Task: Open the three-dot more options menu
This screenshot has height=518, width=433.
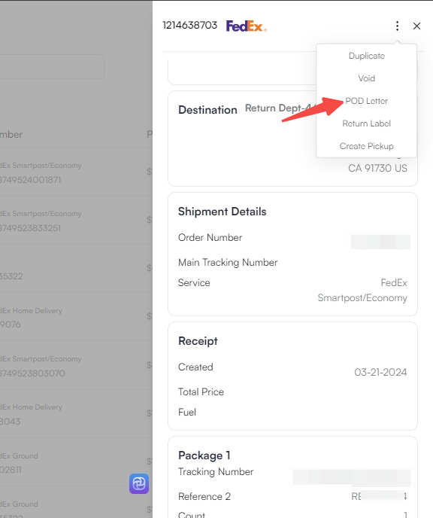Action: click(x=397, y=26)
